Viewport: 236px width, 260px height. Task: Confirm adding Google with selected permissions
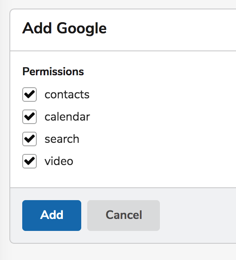coord(52,216)
